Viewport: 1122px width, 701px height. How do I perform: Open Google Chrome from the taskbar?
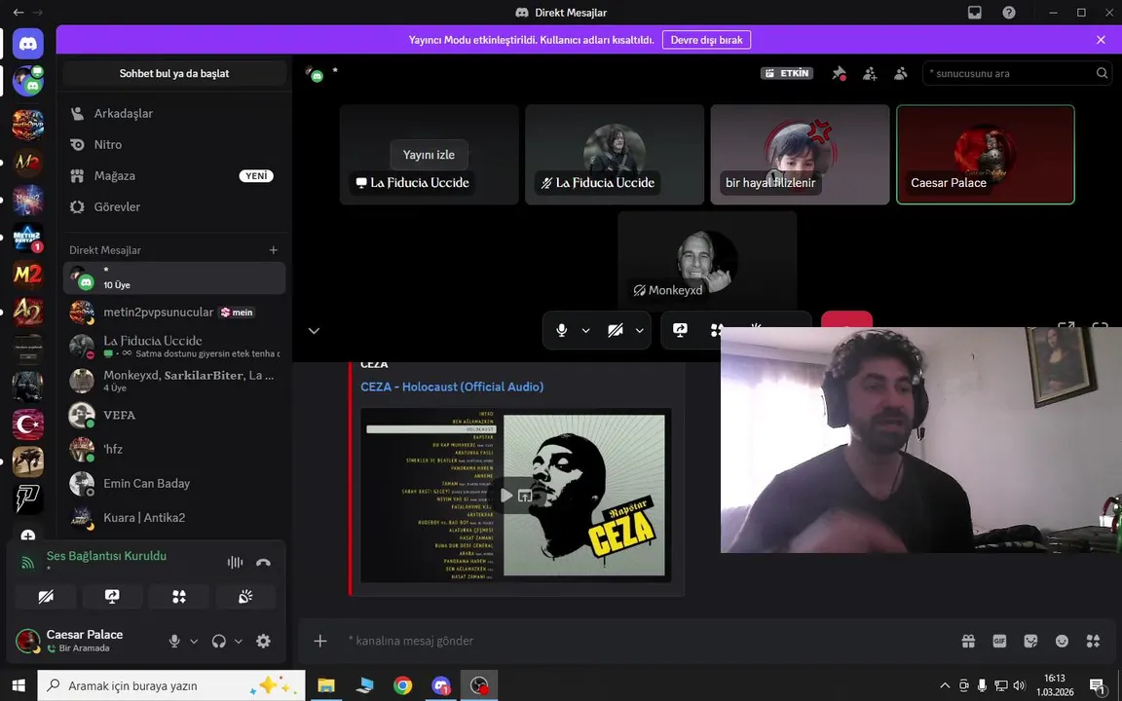pos(402,685)
